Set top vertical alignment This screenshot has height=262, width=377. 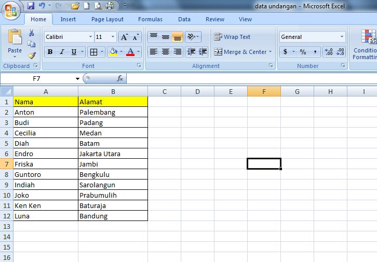pos(154,37)
